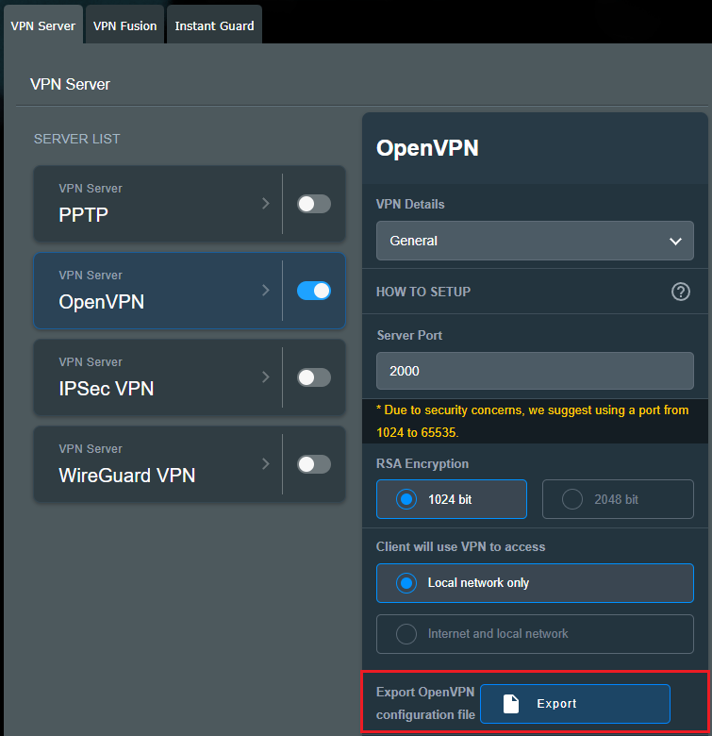The width and height of the screenshot is (712, 736).
Task: Export the OpenVPN configuration file
Action: pos(575,704)
